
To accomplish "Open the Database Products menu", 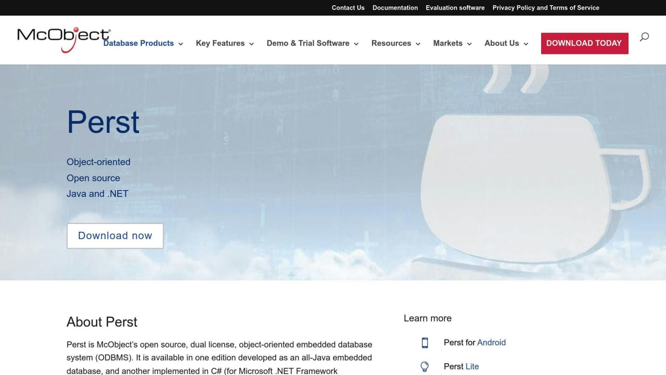I will click(138, 43).
